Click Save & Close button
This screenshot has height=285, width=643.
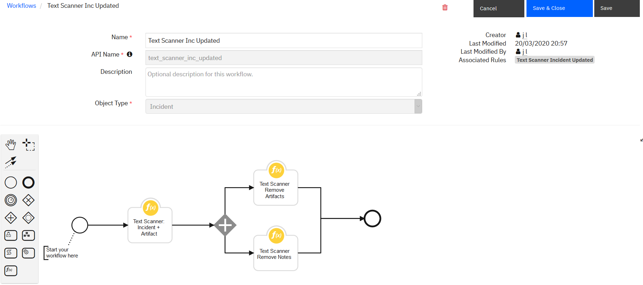coord(559,8)
